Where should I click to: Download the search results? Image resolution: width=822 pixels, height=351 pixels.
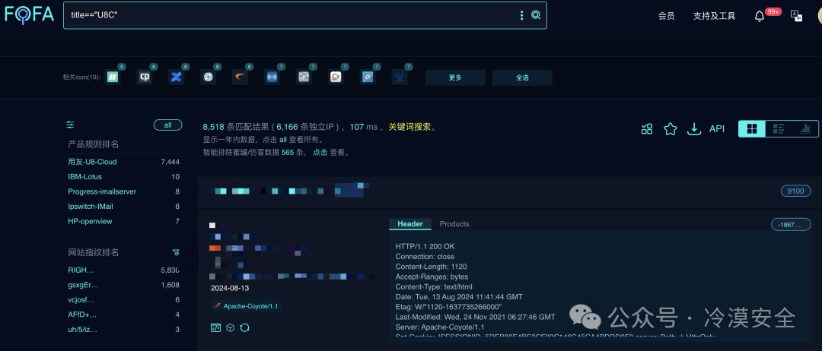(694, 128)
